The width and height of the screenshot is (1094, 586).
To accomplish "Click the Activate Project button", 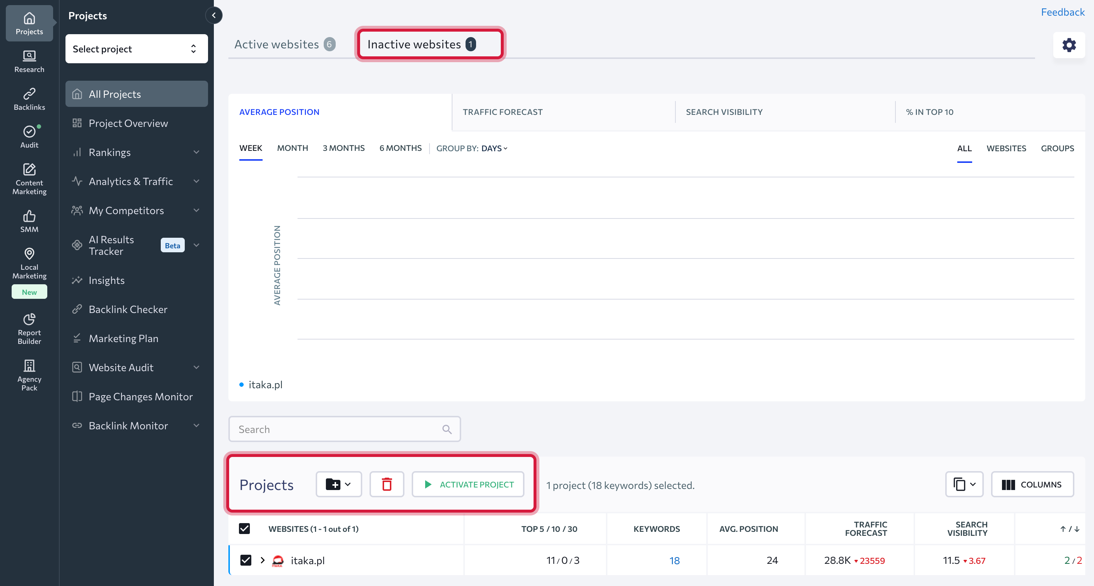I will pos(468,484).
